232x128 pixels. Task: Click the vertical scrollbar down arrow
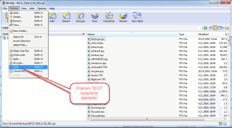229,116
